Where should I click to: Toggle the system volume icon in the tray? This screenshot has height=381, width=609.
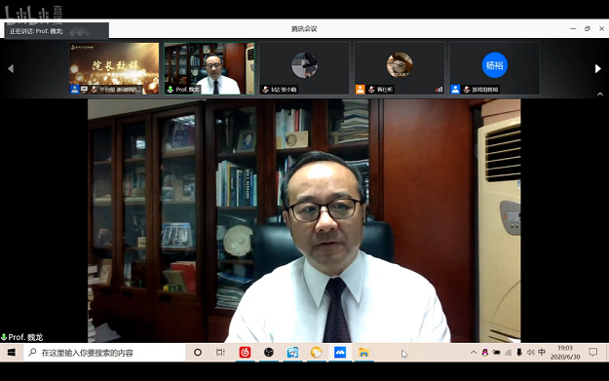click(x=530, y=353)
